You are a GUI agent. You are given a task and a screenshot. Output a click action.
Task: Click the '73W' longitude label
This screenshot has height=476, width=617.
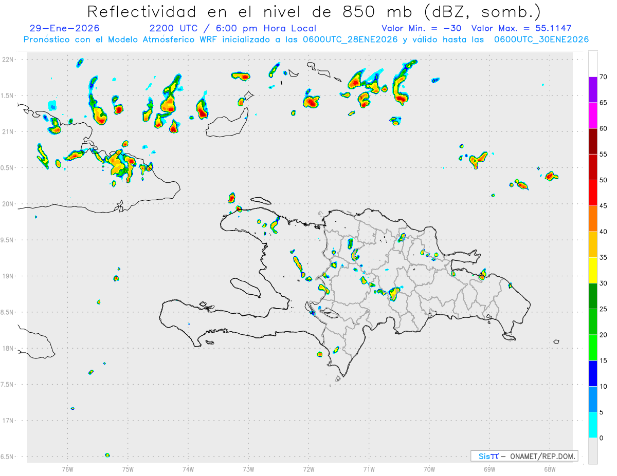click(248, 469)
